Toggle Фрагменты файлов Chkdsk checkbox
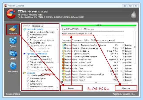This screenshot has width=143, height=100. (x=28, y=87)
